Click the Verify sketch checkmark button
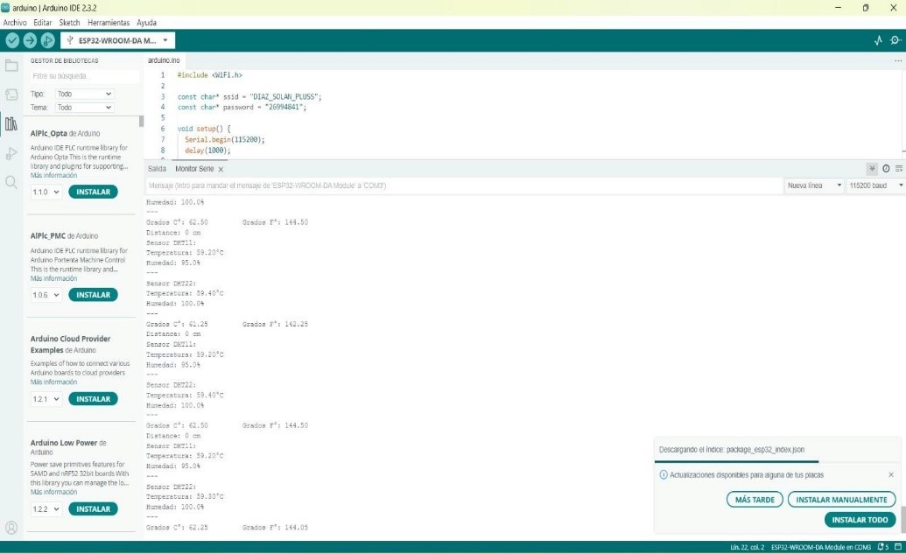 (12, 40)
